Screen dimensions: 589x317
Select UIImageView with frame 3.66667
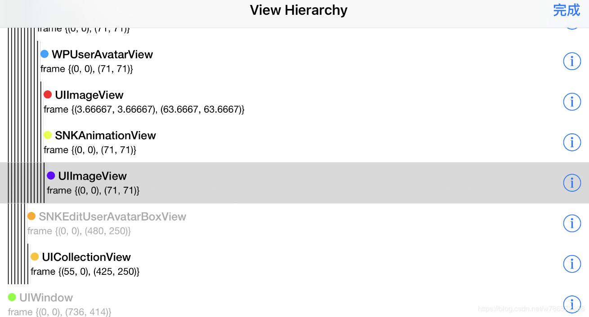pos(294,102)
